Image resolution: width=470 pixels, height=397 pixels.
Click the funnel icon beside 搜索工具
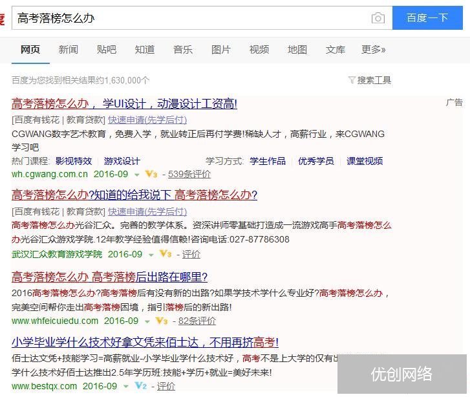click(x=352, y=80)
